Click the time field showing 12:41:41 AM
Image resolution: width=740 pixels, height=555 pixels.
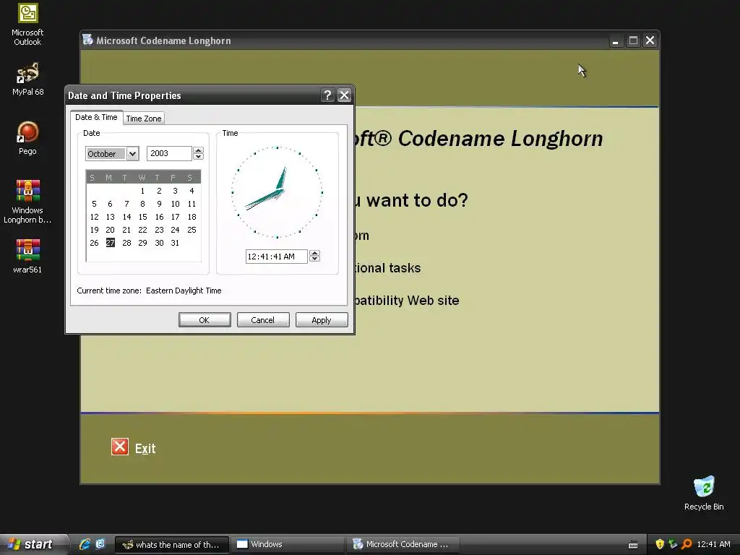277,257
